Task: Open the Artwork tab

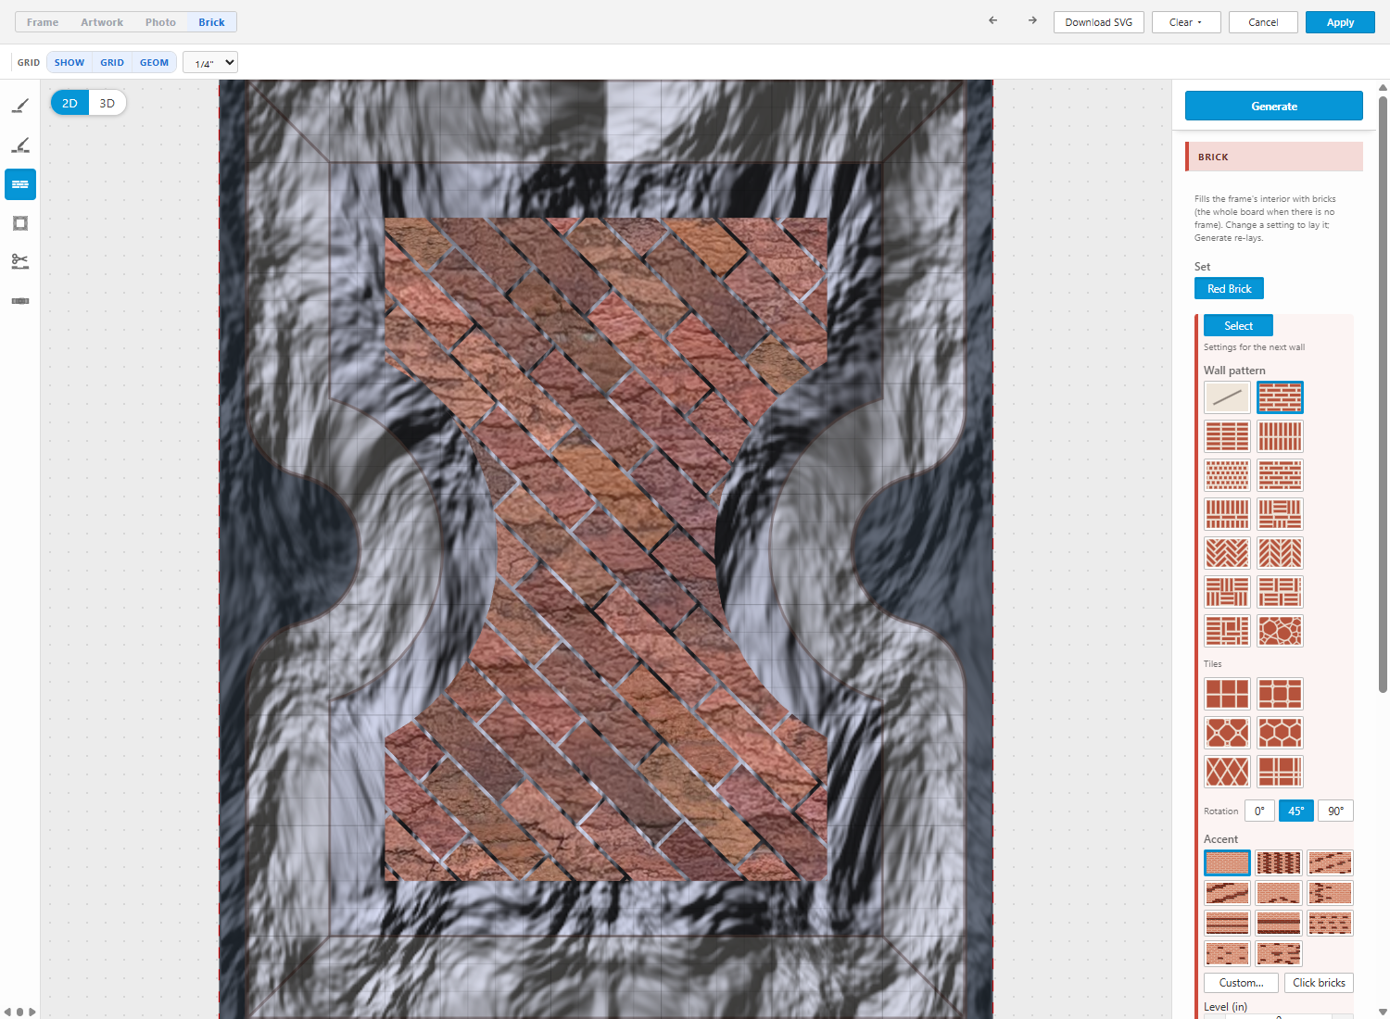Action: pyautogui.click(x=102, y=22)
